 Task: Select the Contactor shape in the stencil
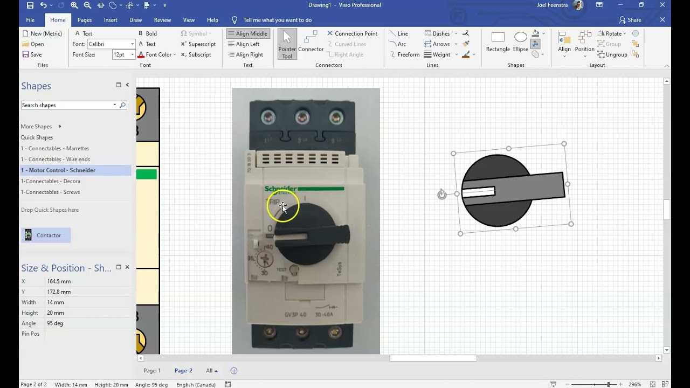pos(46,235)
